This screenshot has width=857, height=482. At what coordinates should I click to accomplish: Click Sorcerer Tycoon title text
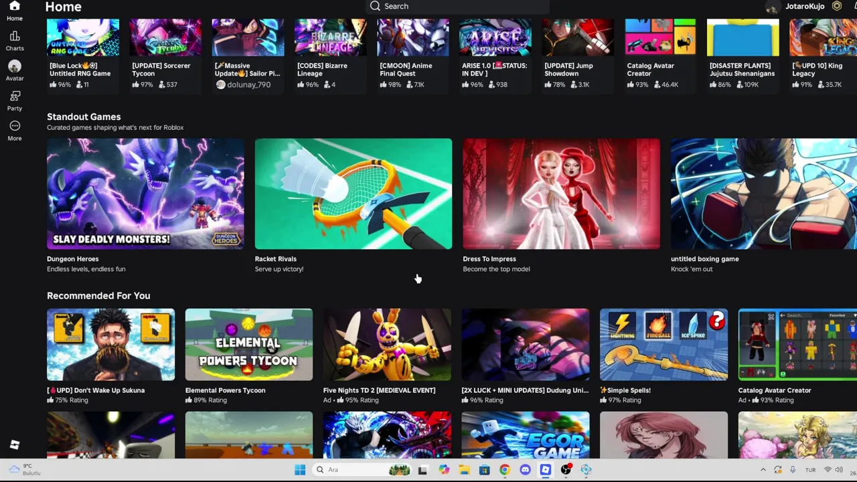coord(161,70)
